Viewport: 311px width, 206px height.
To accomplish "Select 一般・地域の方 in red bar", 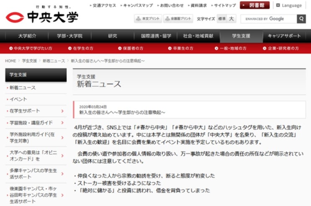I will point(231,48).
